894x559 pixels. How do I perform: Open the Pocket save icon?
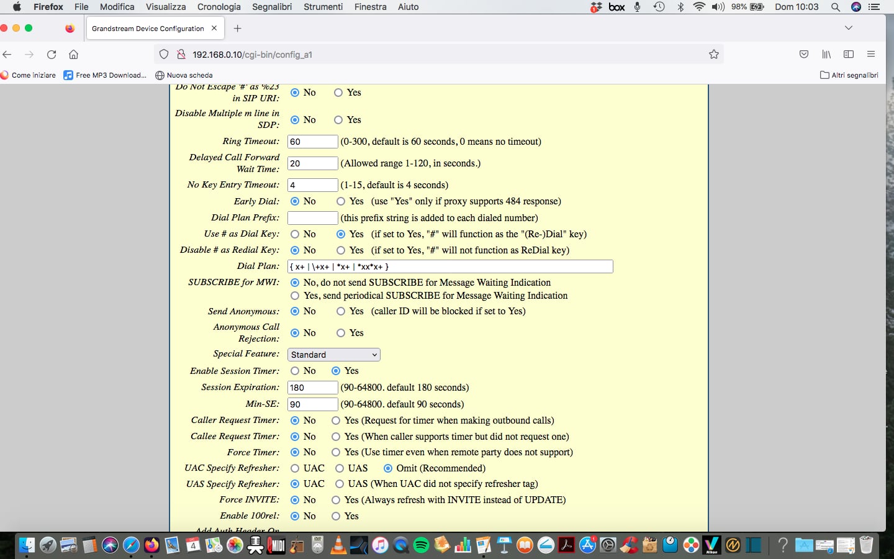coord(804,55)
